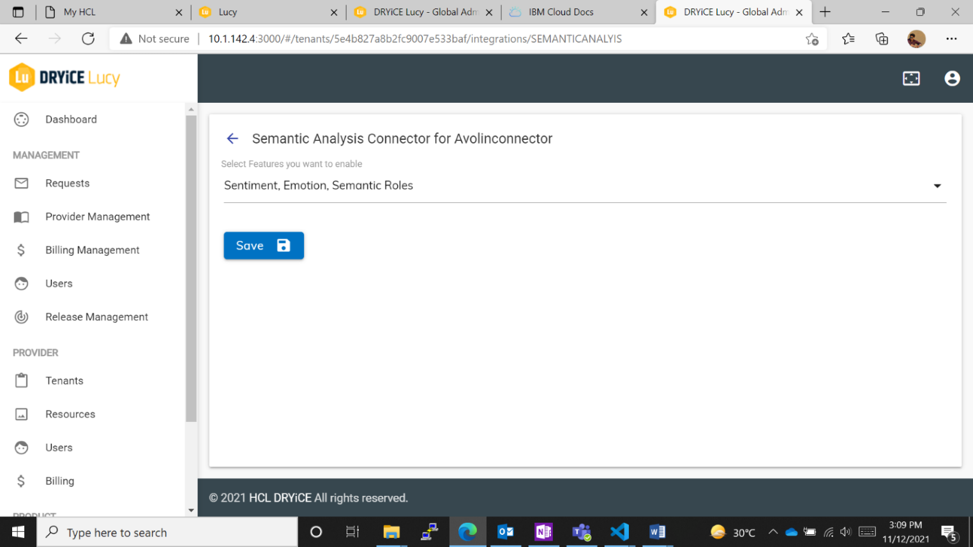The height and width of the screenshot is (547, 973).
Task: Open a new browser tab
Action: [825, 12]
